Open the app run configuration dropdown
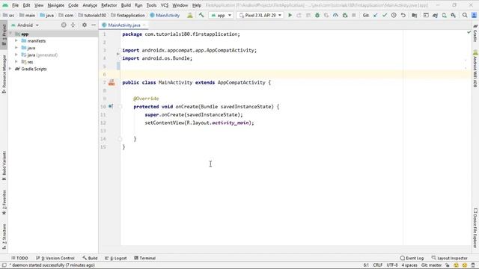The image size is (479, 269). pos(222,15)
